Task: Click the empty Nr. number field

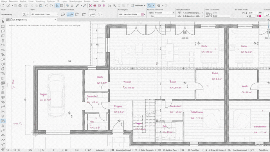Action: [165, 16]
